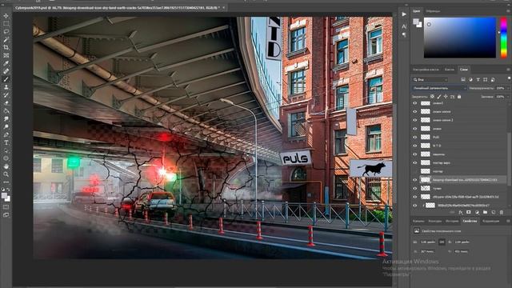The width and height of the screenshot is (512, 288).
Task: Change screen mode from toolbar bottom
Action: point(6,215)
